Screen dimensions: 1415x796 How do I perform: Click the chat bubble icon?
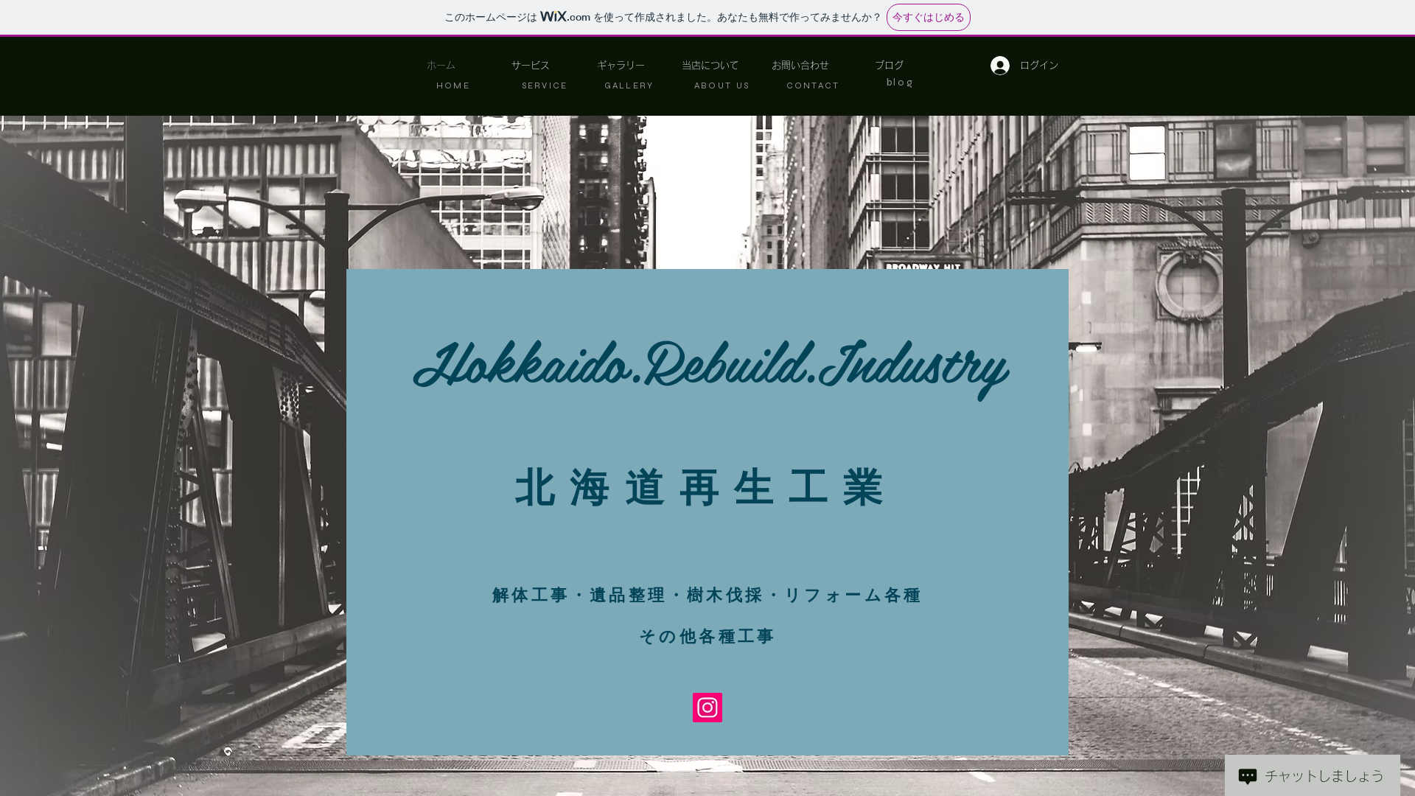[x=1247, y=776]
